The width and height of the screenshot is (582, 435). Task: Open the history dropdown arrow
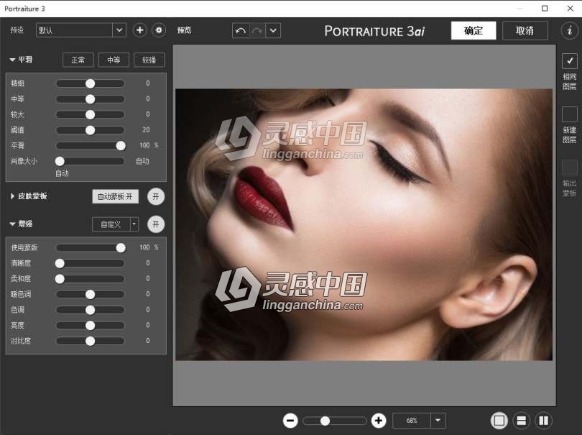(273, 30)
